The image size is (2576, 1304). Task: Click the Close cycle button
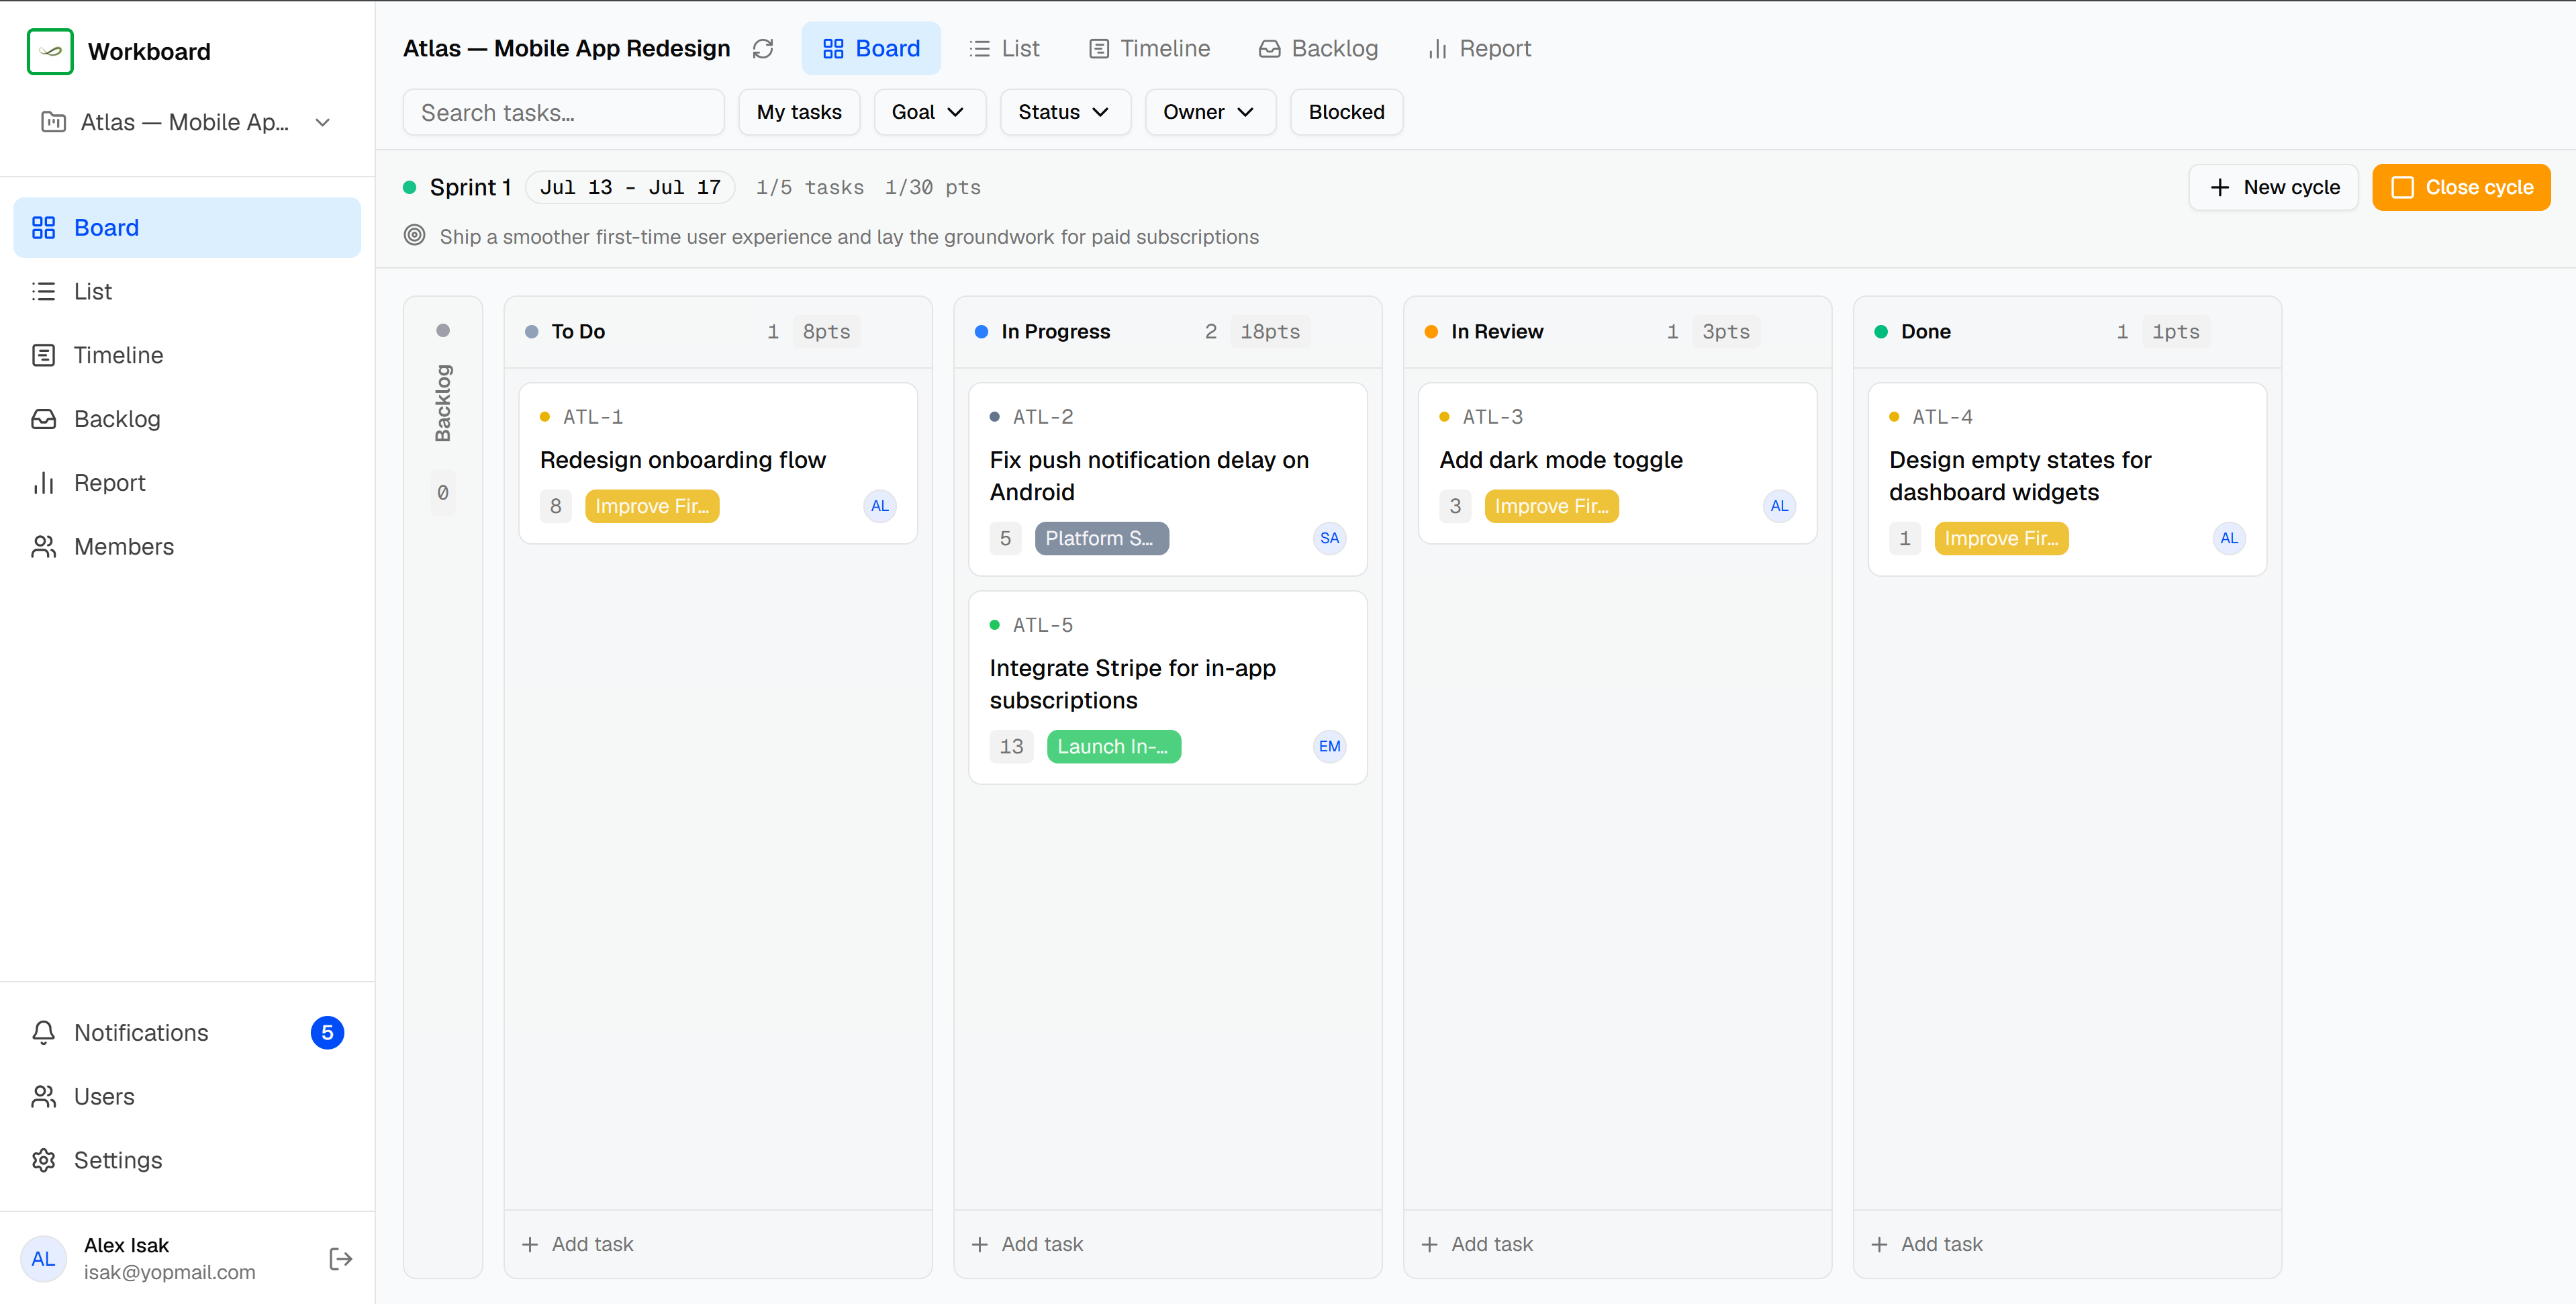[x=2461, y=187]
